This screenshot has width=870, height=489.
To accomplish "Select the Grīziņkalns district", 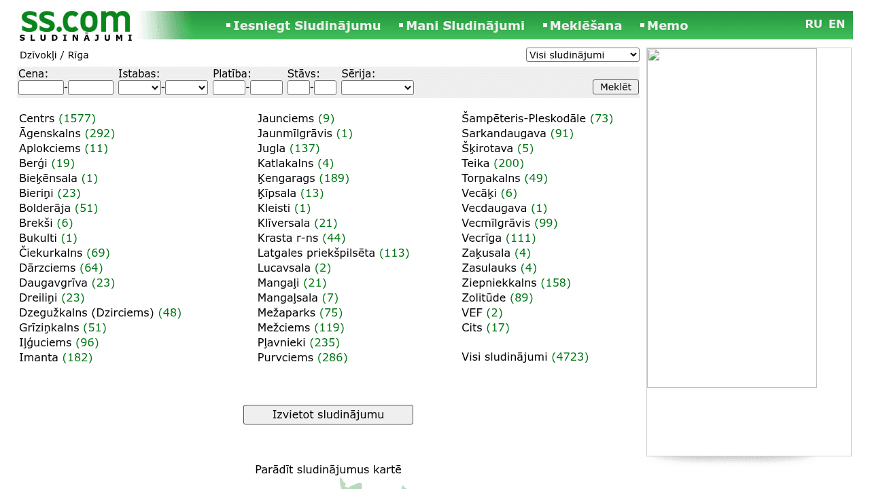I will point(49,327).
